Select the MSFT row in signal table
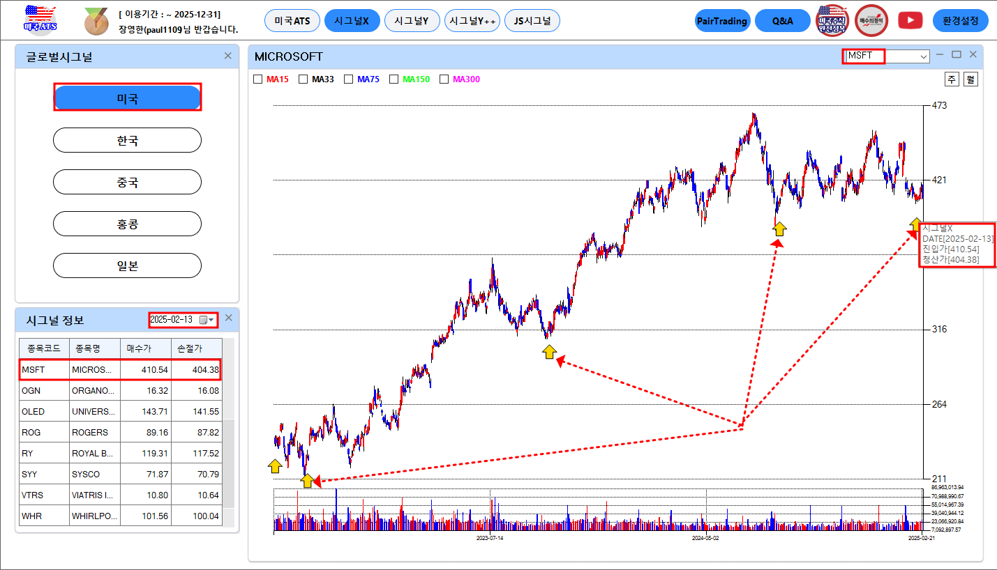 point(121,369)
